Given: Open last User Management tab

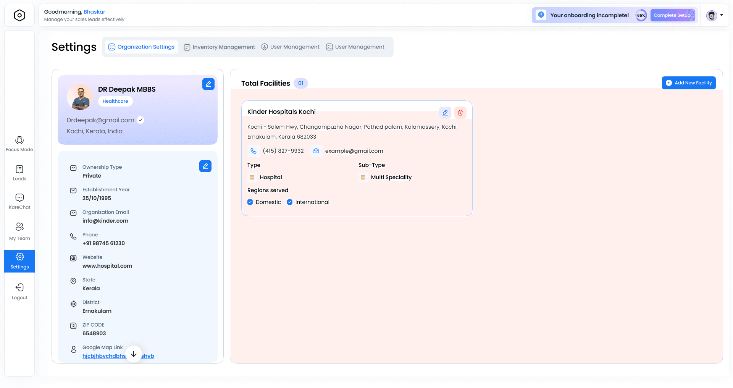Looking at the screenshot, I should tap(355, 47).
